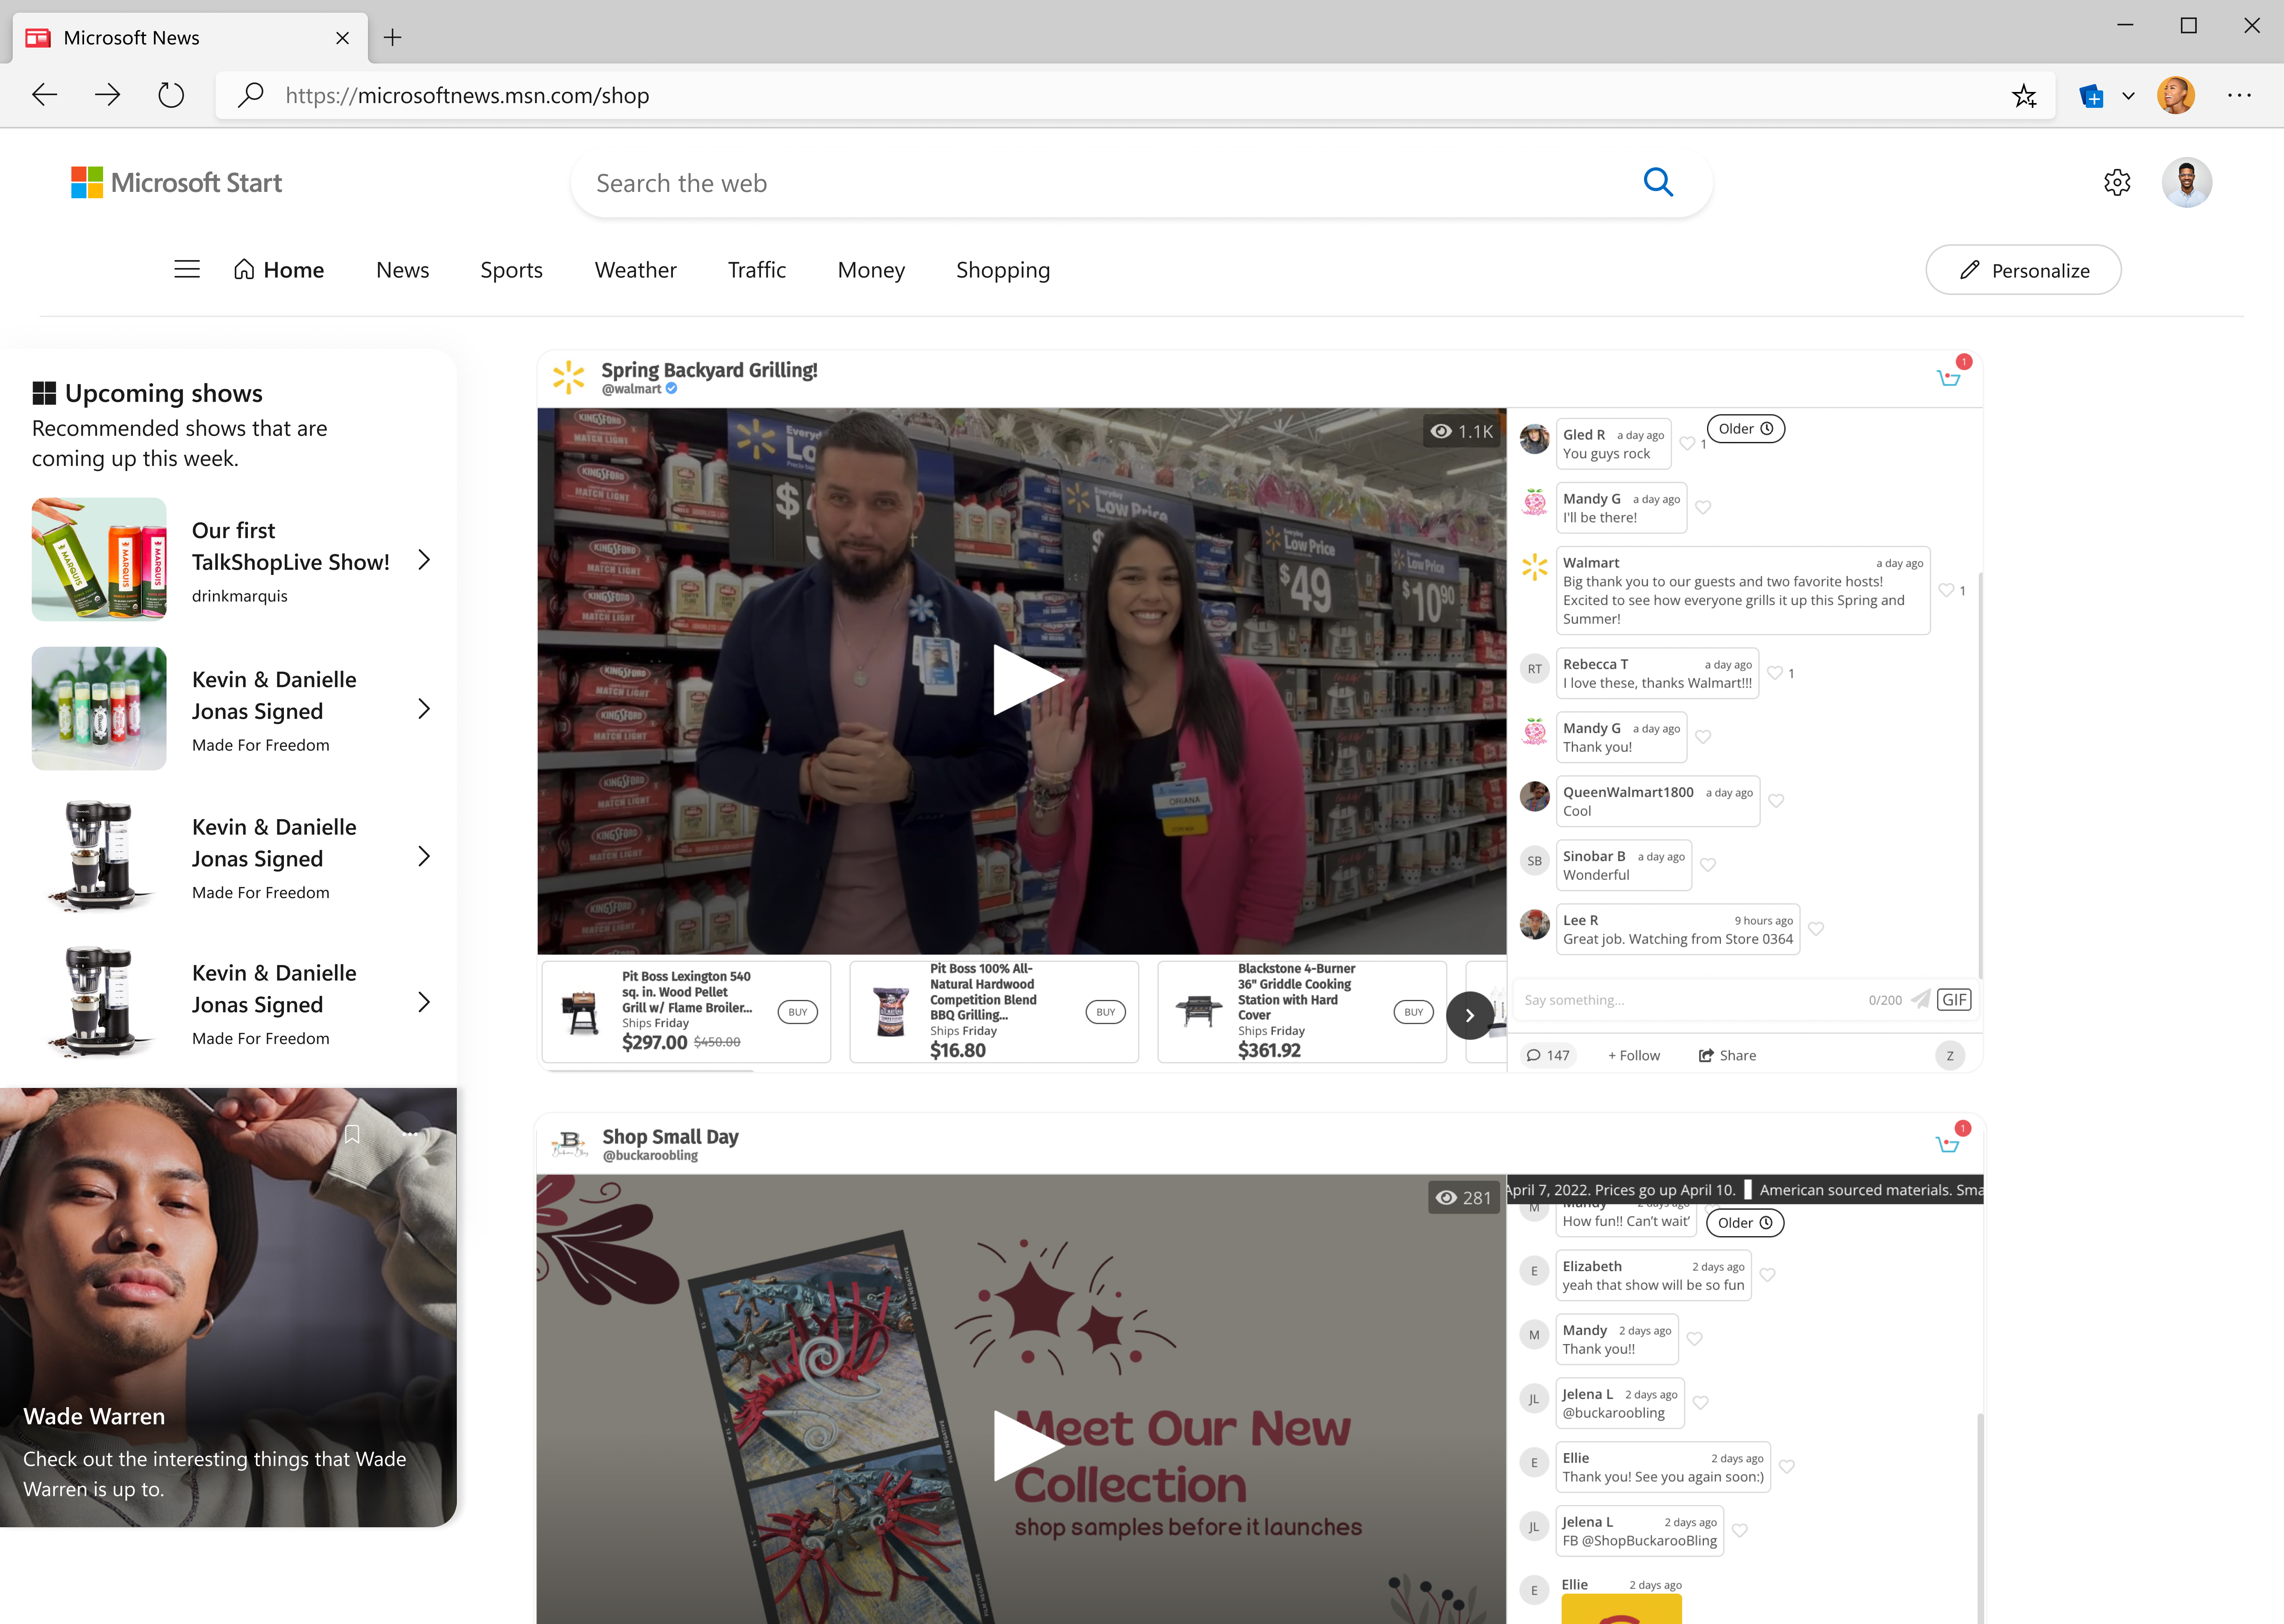Open Microsoft Start account avatar
Screen dimensions: 2284x1624
point(2186,182)
